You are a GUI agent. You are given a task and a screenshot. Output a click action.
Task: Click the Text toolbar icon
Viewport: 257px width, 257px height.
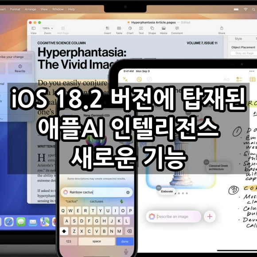click(141, 28)
